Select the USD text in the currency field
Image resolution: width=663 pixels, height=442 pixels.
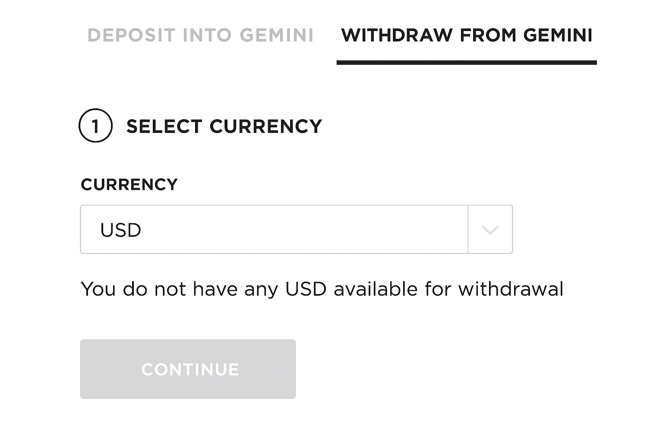(x=120, y=229)
